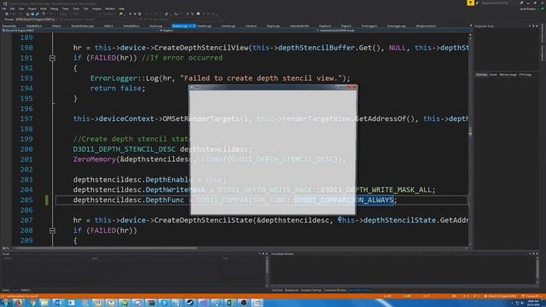Open File Explorer from the taskbar

(x=44, y=303)
